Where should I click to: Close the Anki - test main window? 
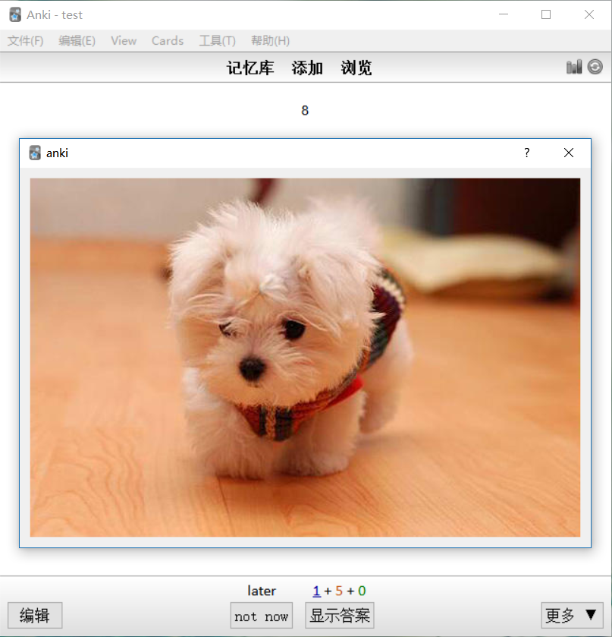click(x=589, y=14)
